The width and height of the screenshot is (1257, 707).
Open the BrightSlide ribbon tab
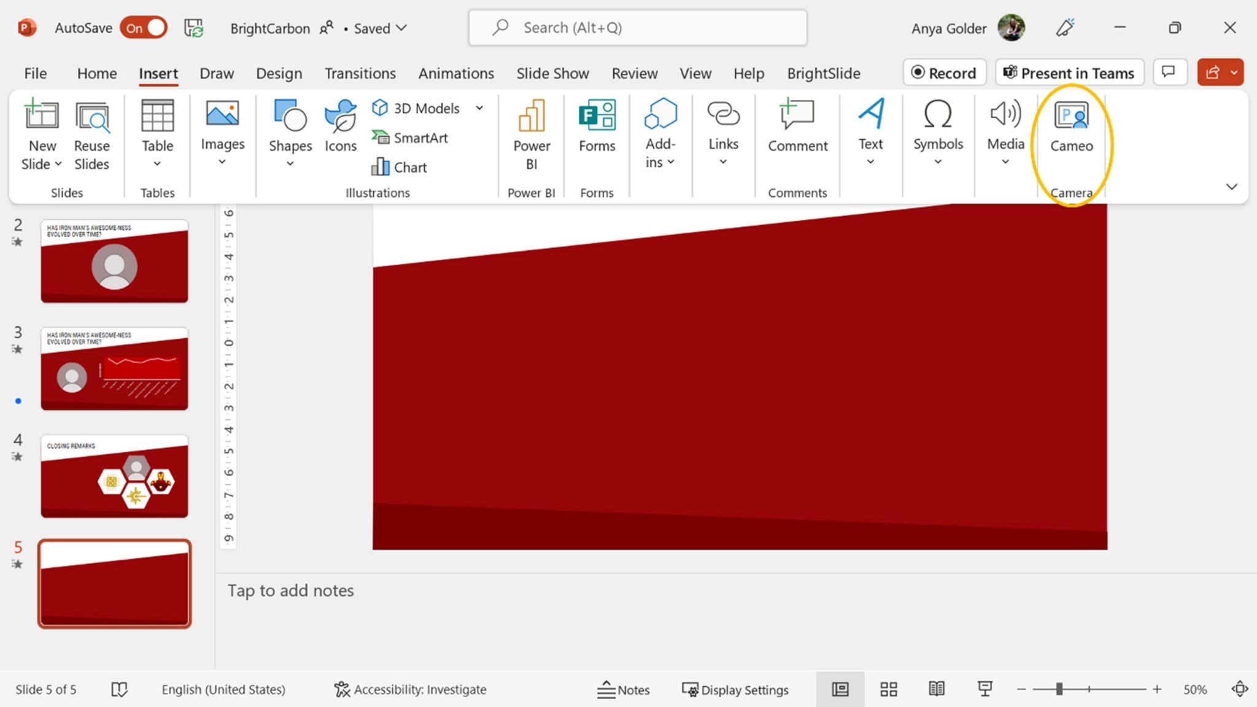pos(823,73)
